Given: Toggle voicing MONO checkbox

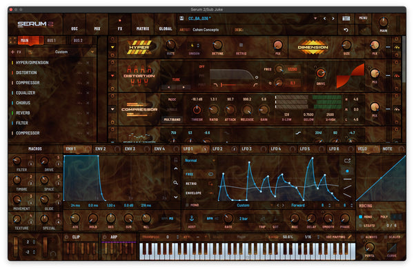Looking at the screenshot, I should pos(360,217).
